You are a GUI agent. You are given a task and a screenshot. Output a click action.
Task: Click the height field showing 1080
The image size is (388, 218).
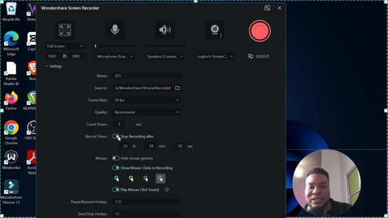tap(76, 56)
